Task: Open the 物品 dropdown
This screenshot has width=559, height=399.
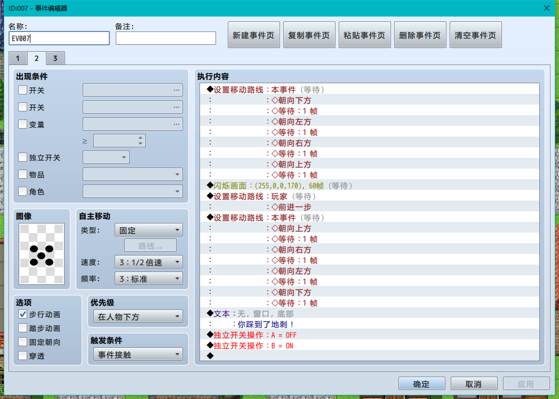Action: click(x=133, y=174)
